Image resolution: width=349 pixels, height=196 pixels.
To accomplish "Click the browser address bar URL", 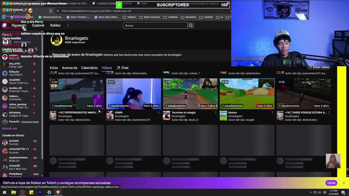I will (x=96, y=11).
